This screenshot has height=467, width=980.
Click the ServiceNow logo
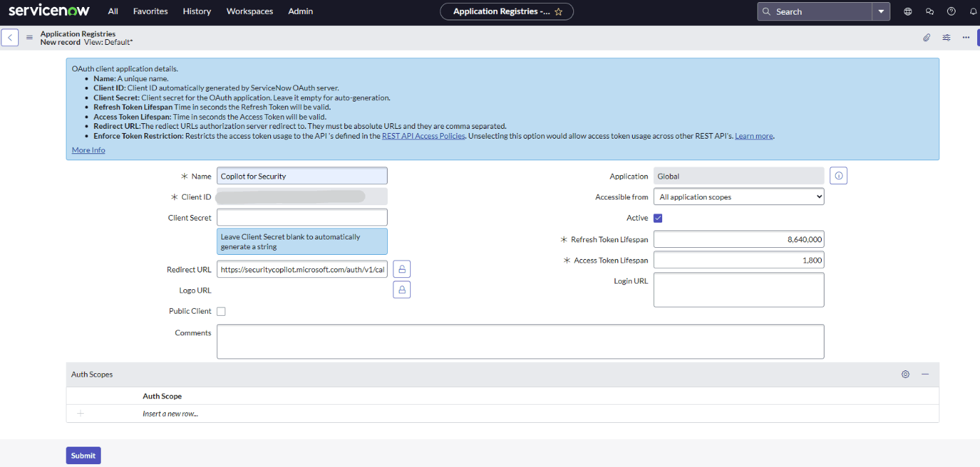[x=48, y=11]
